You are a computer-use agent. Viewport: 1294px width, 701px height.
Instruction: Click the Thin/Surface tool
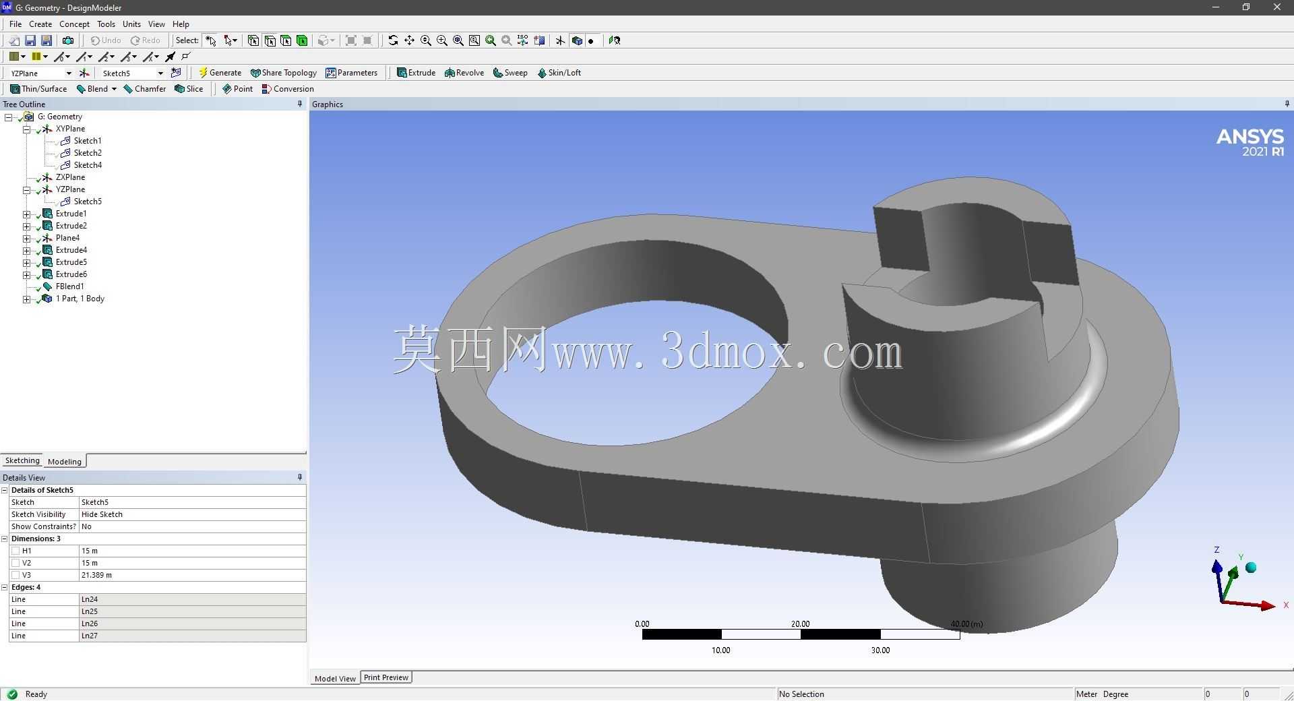tap(38, 89)
